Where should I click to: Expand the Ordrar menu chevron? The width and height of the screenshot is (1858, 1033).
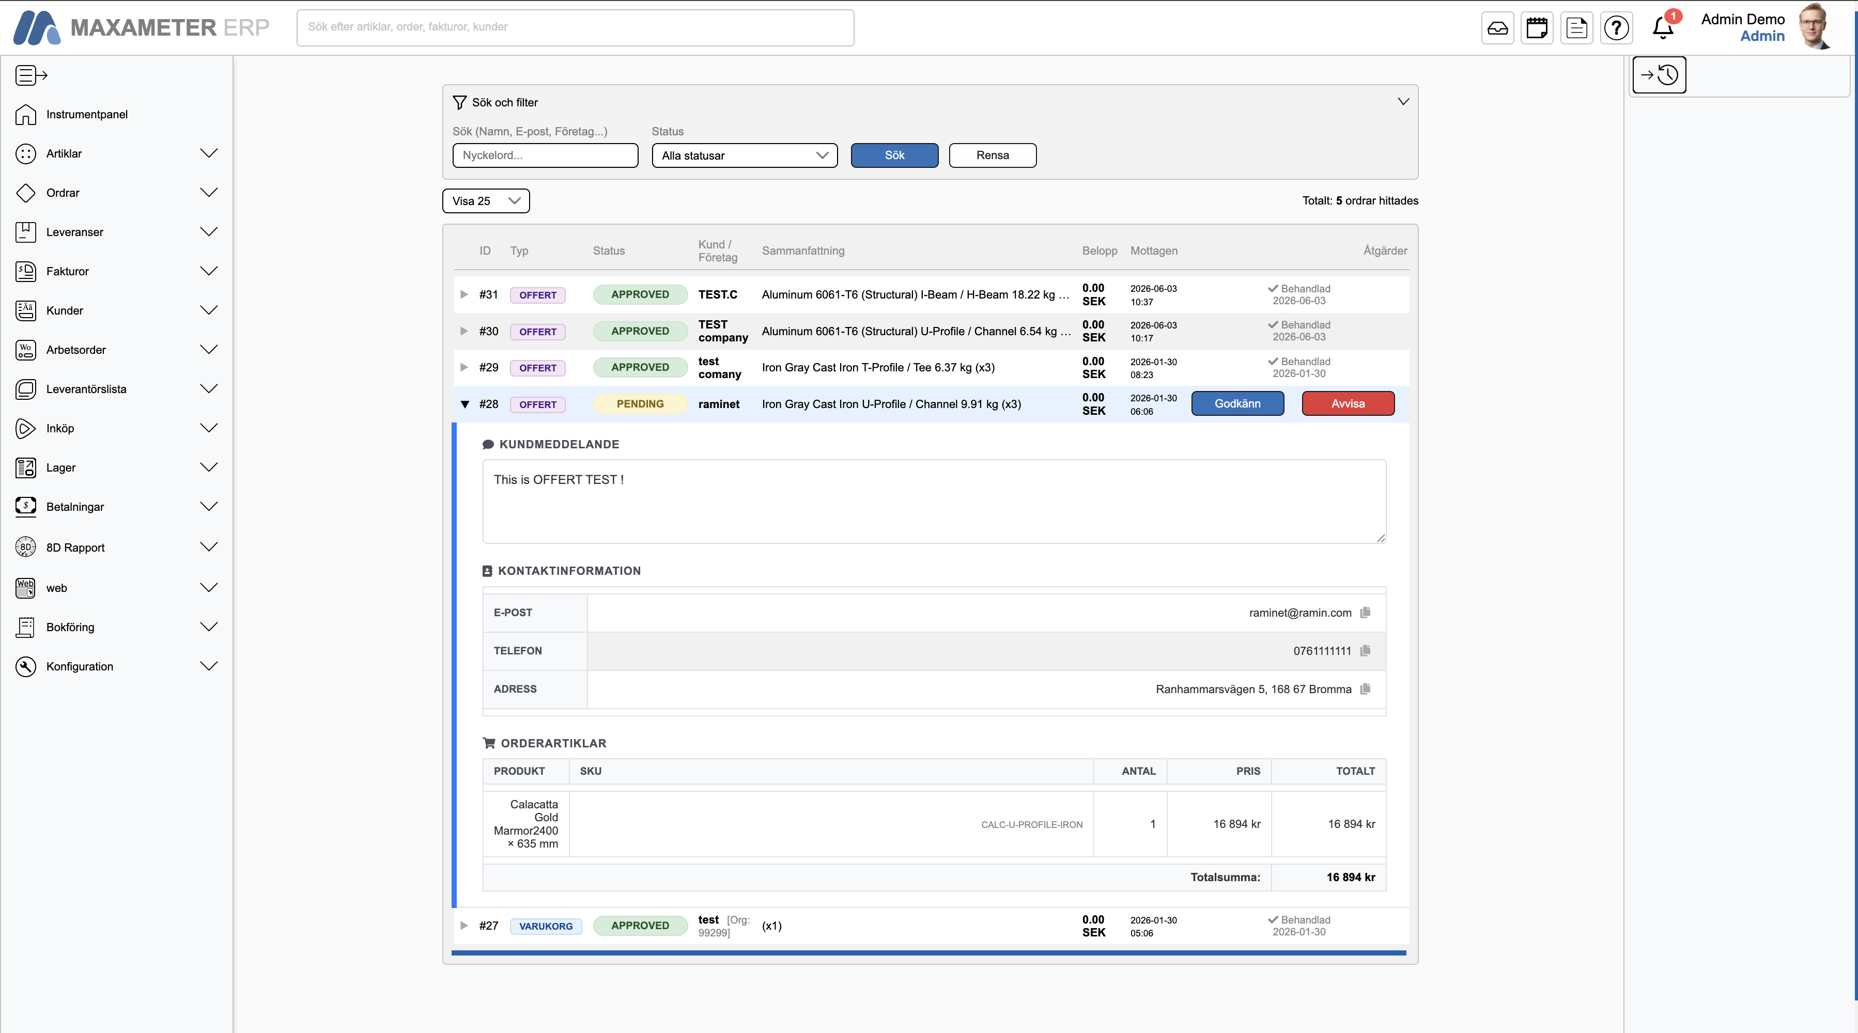coord(208,193)
